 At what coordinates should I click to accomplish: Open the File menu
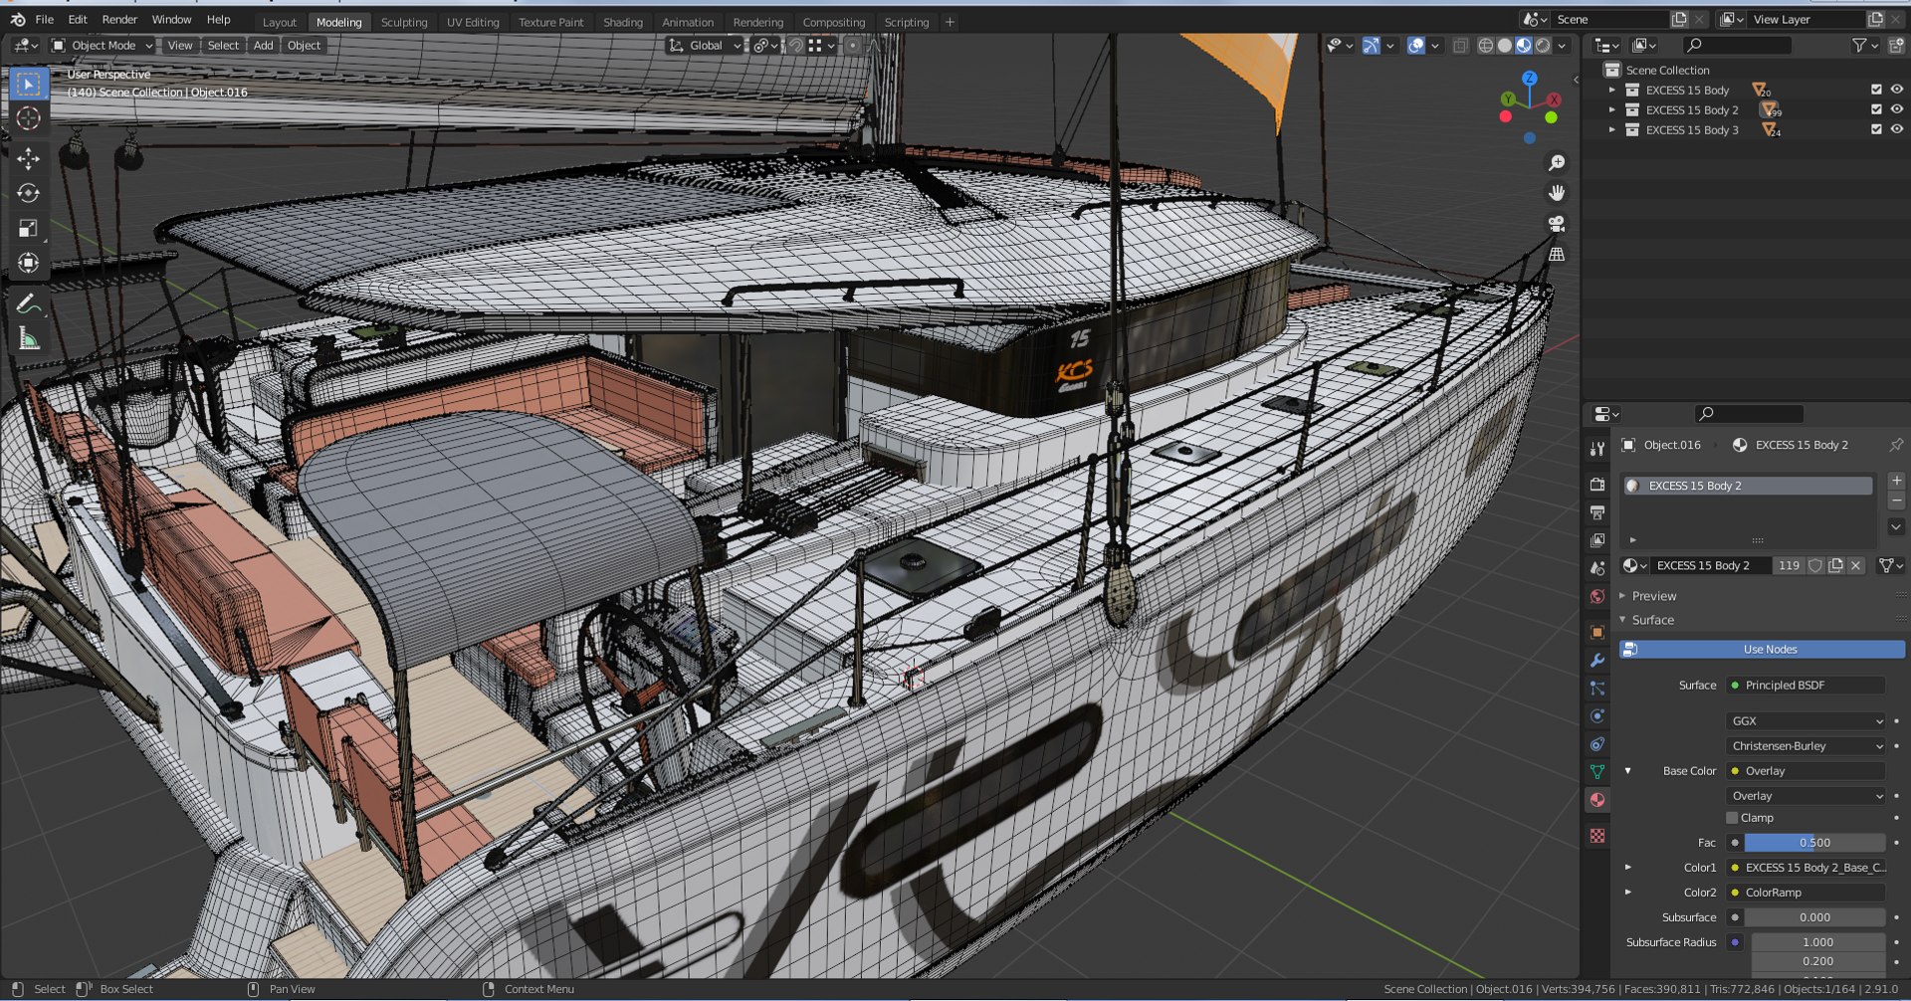(x=45, y=20)
